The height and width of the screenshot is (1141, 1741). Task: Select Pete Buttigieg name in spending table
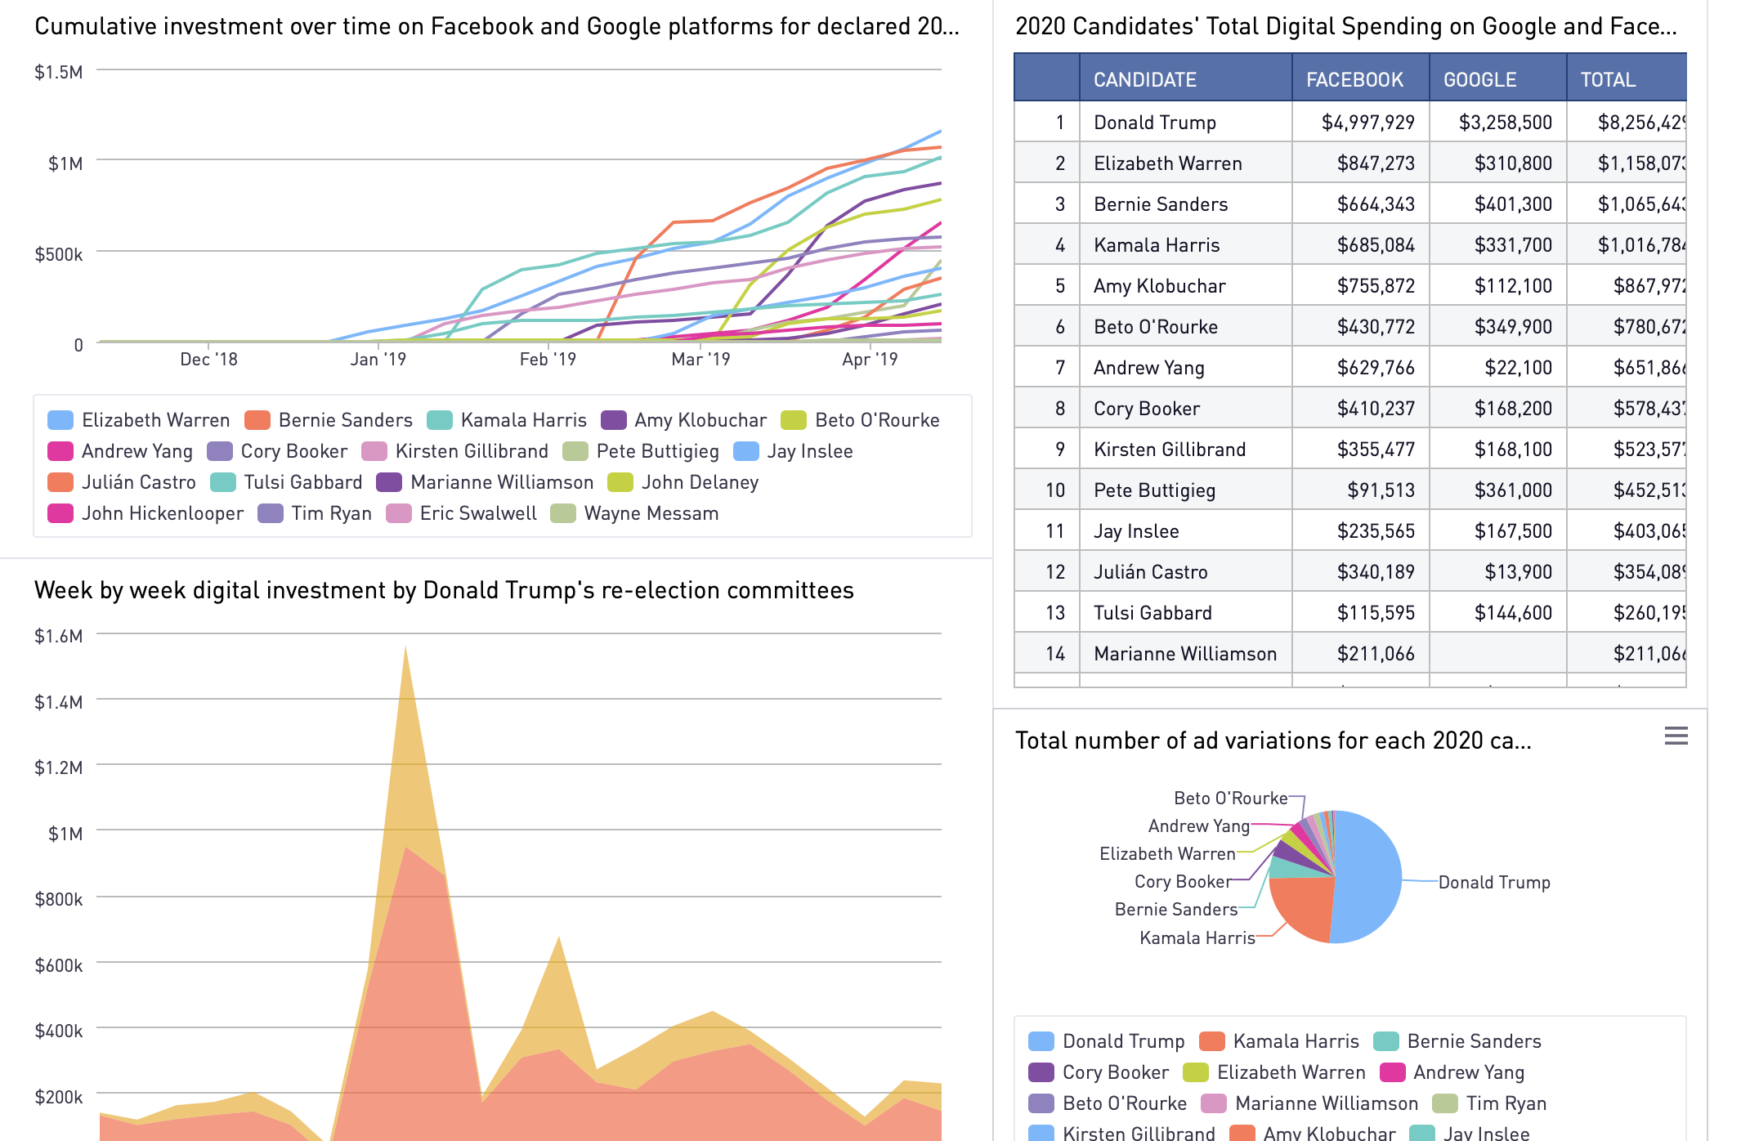(x=1155, y=490)
